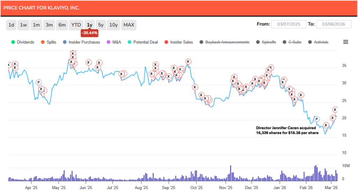
Task: Click the Director Jennifer Ceran acquisition tooltip
Action: click(287, 130)
